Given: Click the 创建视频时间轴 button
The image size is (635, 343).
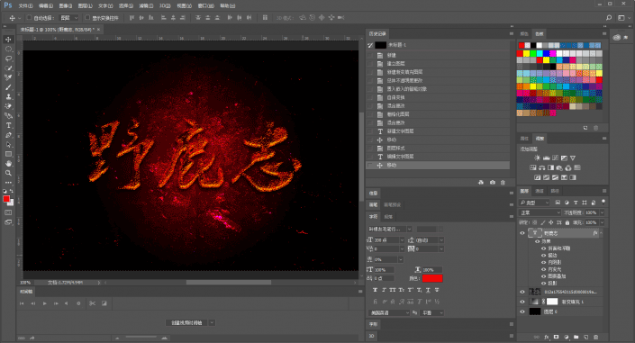Looking at the screenshot, I should (x=186, y=323).
